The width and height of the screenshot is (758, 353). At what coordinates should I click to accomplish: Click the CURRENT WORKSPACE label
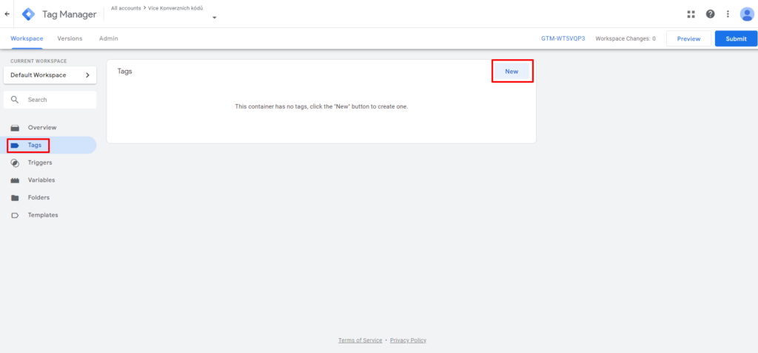(x=38, y=61)
